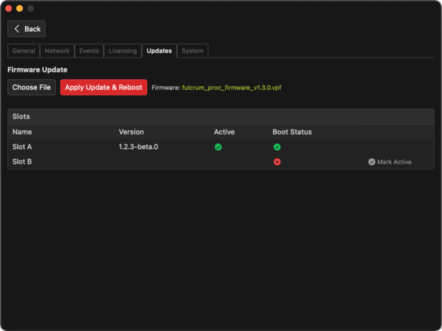Viewport: 442px width, 331px height.
Task: Click the fulcrum_proc_firmware_v1.3.0.vpf filename
Action: coord(231,88)
